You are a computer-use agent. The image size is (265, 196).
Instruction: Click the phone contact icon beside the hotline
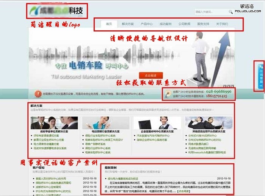(168, 94)
